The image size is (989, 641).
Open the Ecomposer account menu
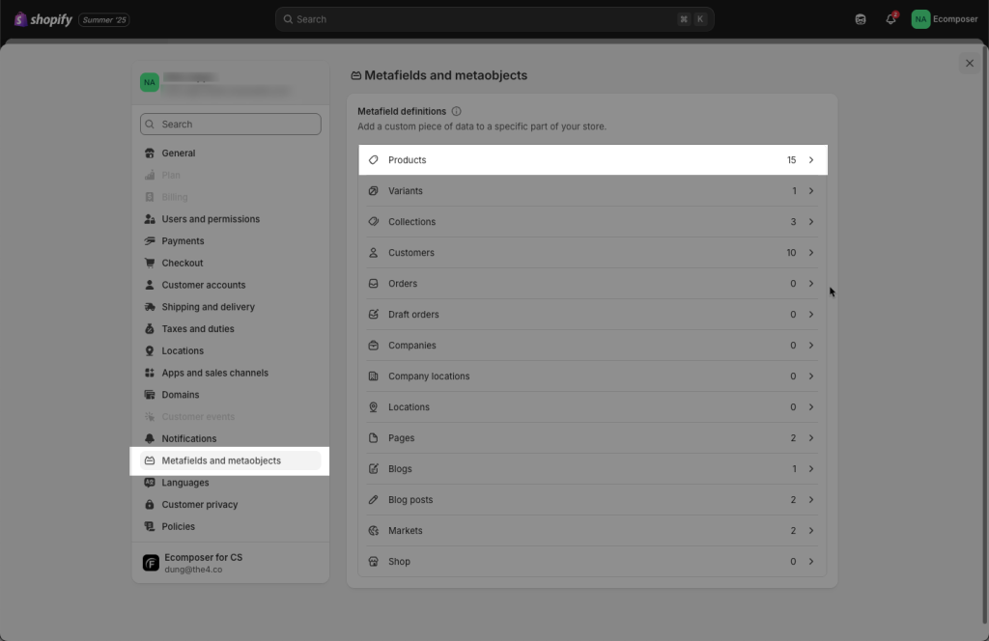[x=945, y=19]
